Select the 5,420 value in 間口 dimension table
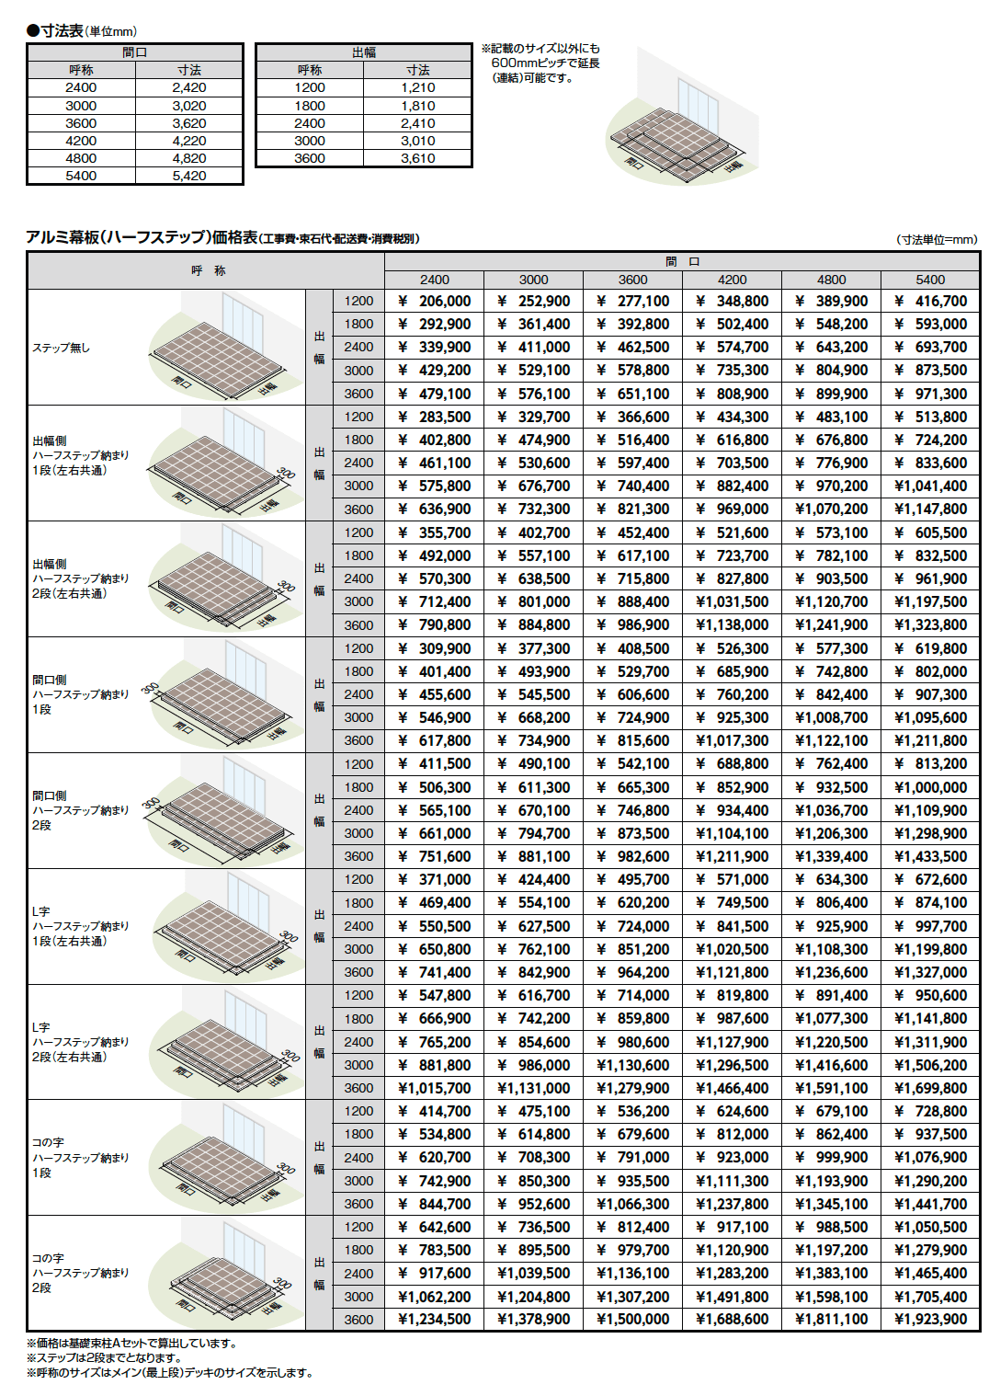989x1396 pixels. click(189, 176)
